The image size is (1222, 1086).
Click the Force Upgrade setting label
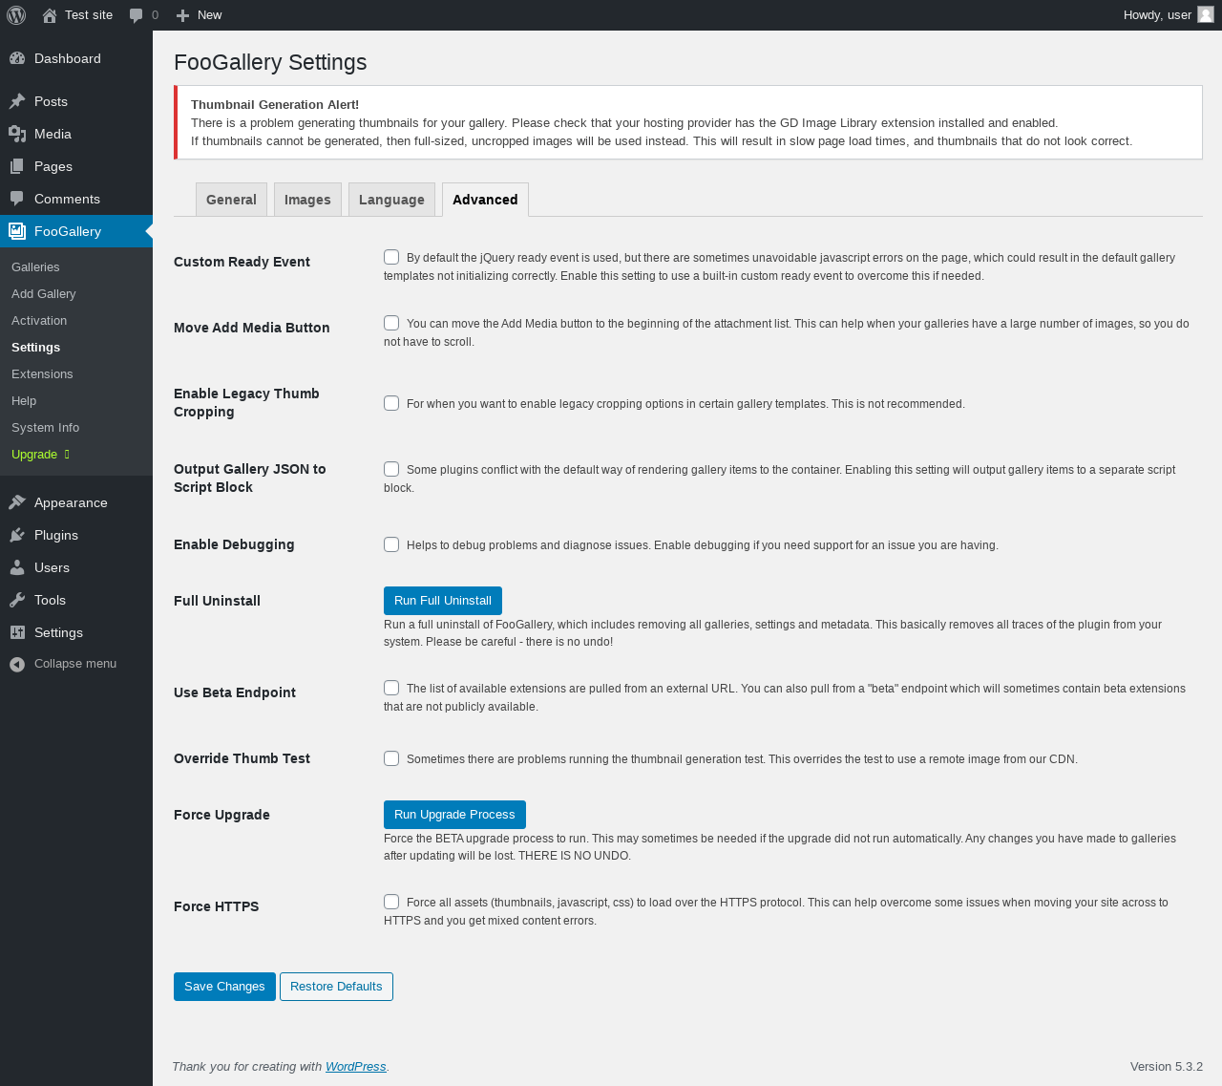[x=221, y=815]
